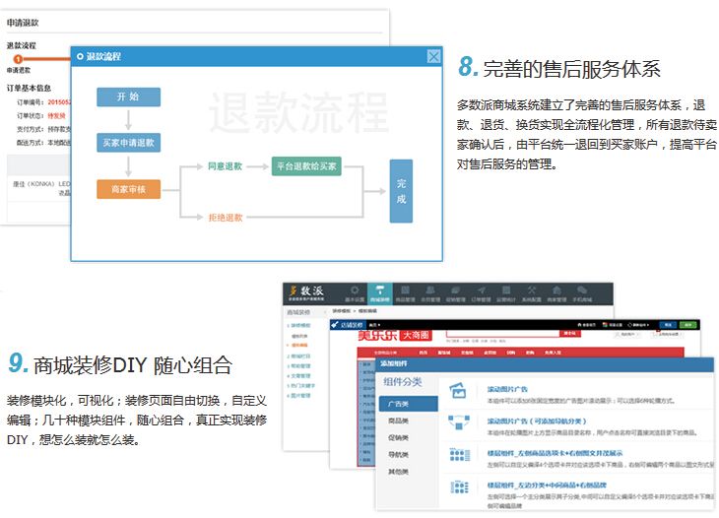
Task: Open 楼层组件_左侧商品选项卡+右侧图文并茂展示 link
Action: tap(555, 453)
